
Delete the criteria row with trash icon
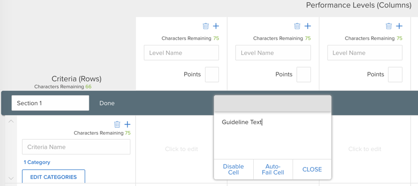point(117,124)
